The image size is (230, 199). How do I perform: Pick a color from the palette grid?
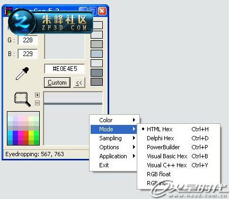coord(23,128)
